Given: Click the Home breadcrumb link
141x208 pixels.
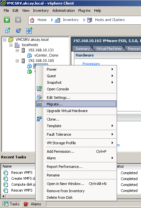Looking at the screenshot, I should (42, 20).
